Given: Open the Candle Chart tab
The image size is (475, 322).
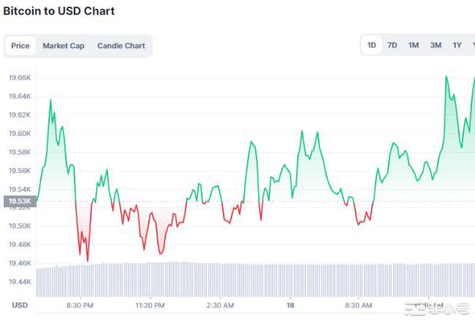Looking at the screenshot, I should (121, 46).
